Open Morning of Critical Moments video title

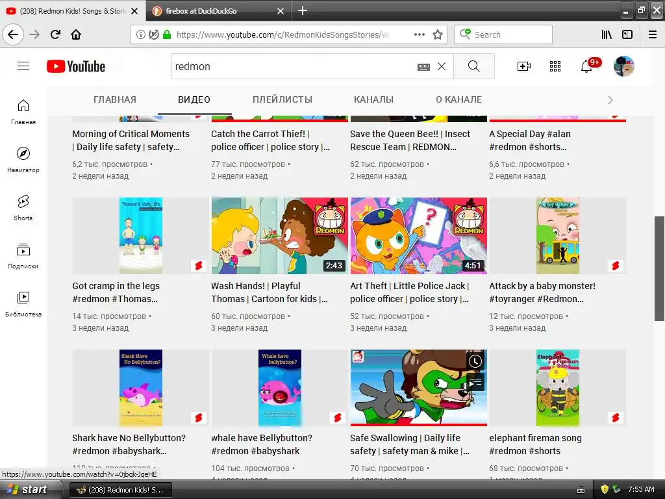click(131, 140)
